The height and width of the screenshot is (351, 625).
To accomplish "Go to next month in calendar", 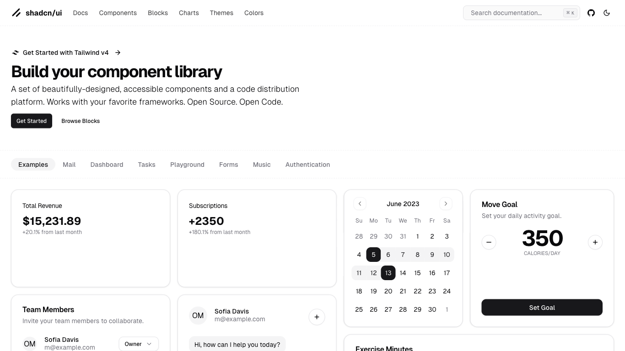I will coord(446,204).
